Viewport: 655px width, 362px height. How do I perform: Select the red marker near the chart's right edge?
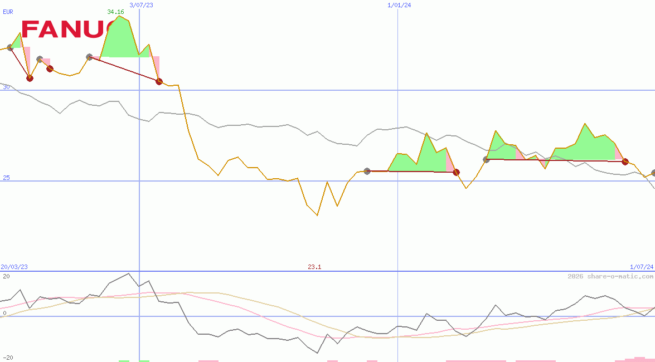(x=625, y=162)
